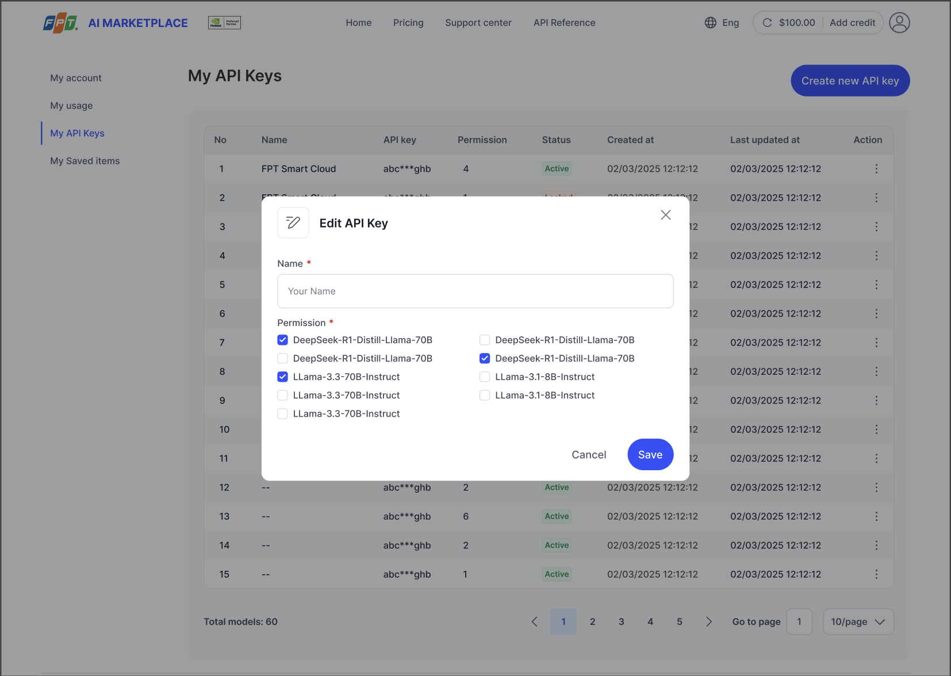Image resolution: width=951 pixels, height=676 pixels.
Task: Open action menu for row 10
Action: [x=876, y=429]
